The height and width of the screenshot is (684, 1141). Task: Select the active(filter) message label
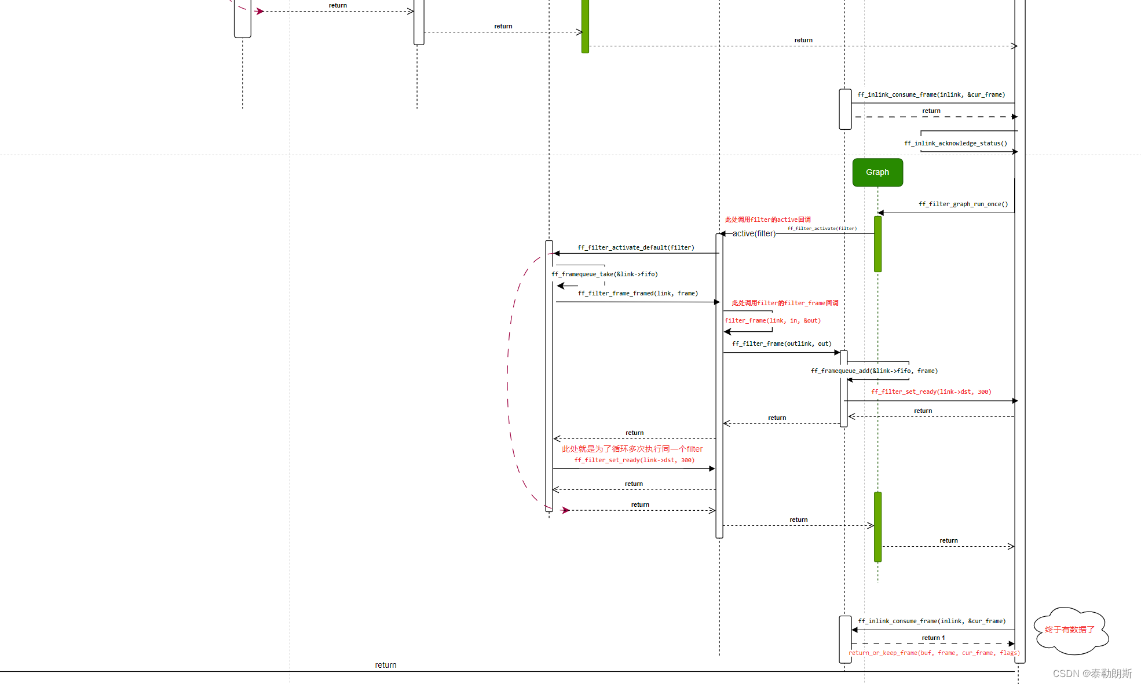point(754,234)
